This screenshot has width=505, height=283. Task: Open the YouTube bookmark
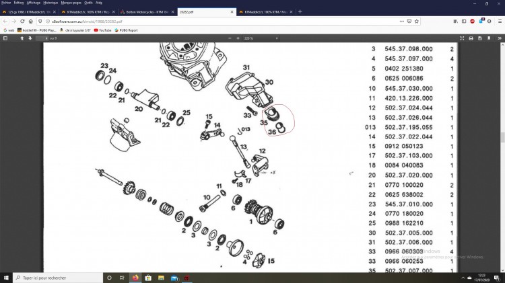click(102, 30)
